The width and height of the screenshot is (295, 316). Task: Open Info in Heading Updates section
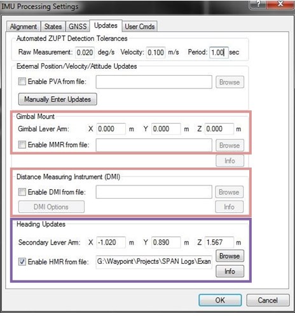pyautogui.click(x=230, y=271)
